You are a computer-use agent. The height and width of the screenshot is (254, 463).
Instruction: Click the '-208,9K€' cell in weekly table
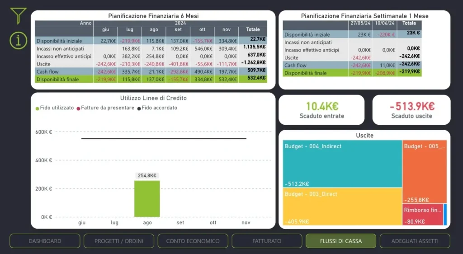[385, 73]
